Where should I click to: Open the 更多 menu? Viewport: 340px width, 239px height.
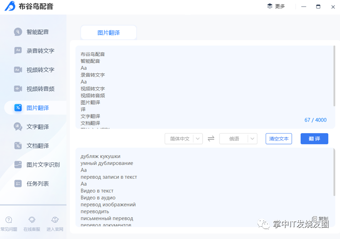(x=276, y=6)
